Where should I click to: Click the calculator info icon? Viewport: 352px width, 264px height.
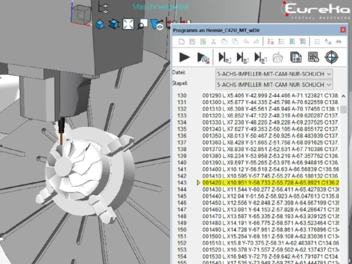[313, 57]
